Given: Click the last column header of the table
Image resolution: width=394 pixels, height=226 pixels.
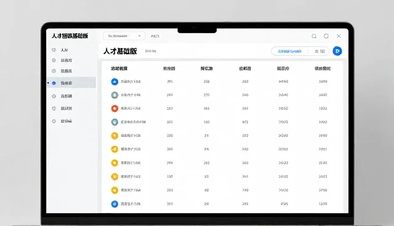Looking at the screenshot, I should point(323,68).
